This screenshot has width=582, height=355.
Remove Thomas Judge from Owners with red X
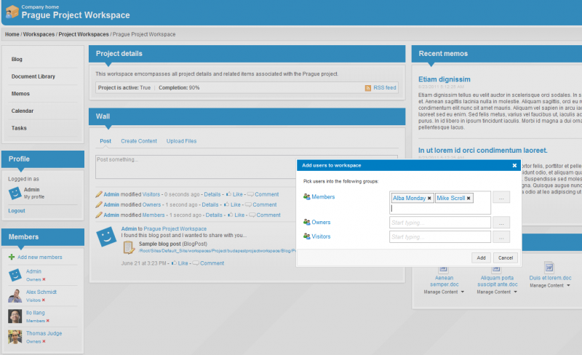click(x=44, y=342)
